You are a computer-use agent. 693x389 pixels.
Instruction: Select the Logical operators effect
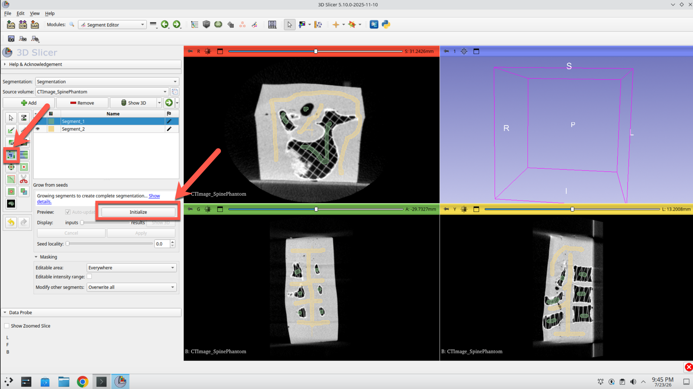24,191
